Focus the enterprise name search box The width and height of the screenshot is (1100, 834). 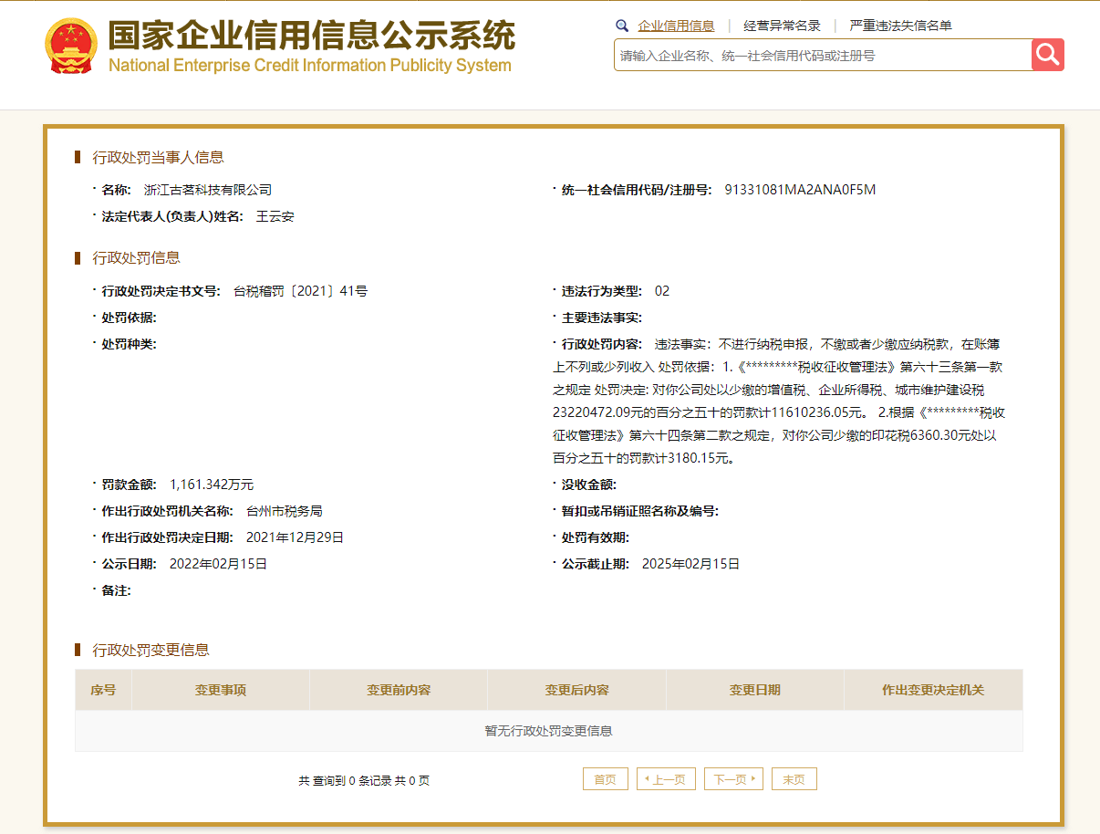tap(823, 55)
